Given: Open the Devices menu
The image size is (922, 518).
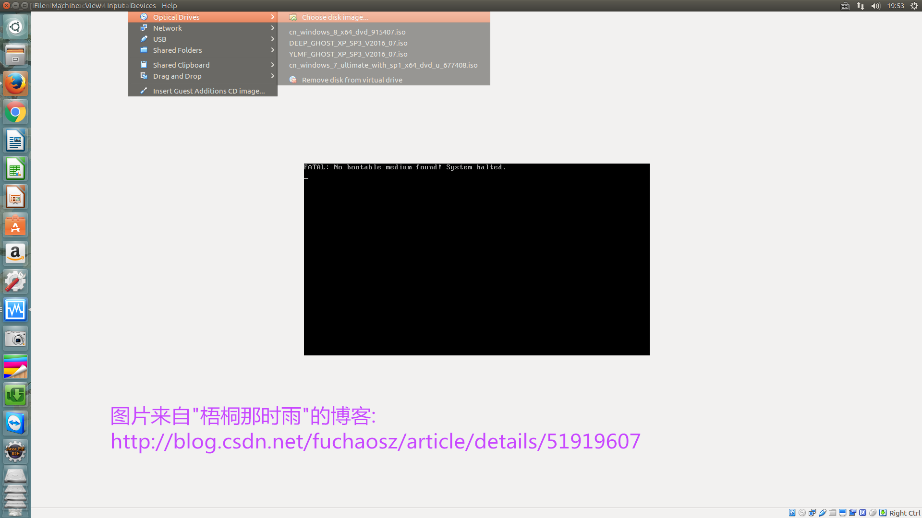Looking at the screenshot, I should (143, 6).
